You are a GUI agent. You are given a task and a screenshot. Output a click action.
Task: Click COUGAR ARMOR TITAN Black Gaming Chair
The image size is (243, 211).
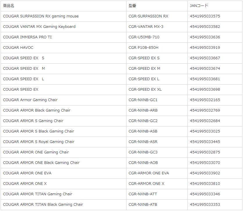(x=43, y=205)
